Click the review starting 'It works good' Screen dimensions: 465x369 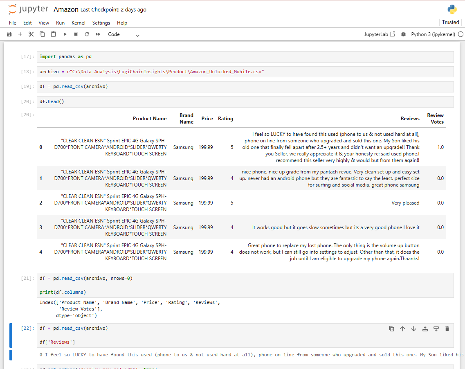point(336,227)
